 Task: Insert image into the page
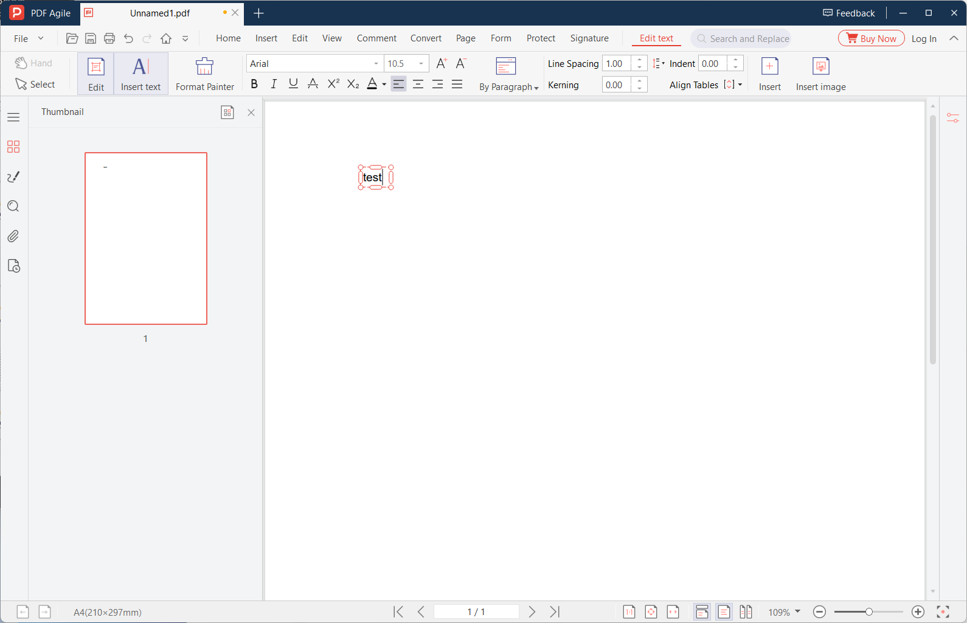click(820, 74)
